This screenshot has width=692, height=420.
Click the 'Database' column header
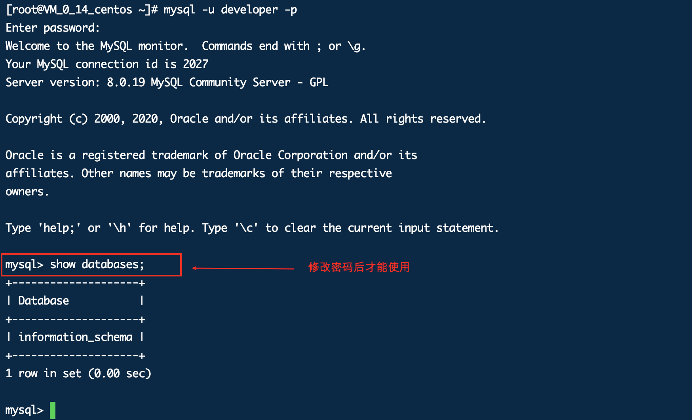[x=44, y=301]
